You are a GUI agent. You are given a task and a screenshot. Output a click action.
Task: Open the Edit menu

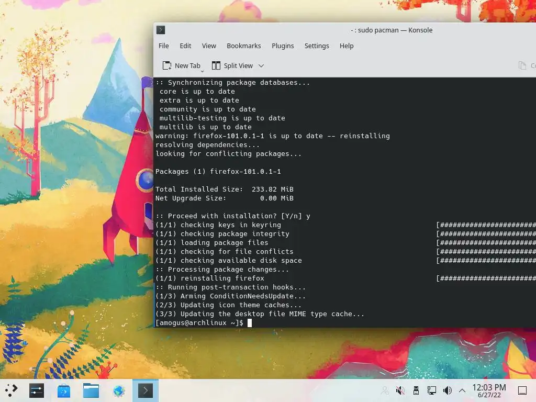(185, 46)
